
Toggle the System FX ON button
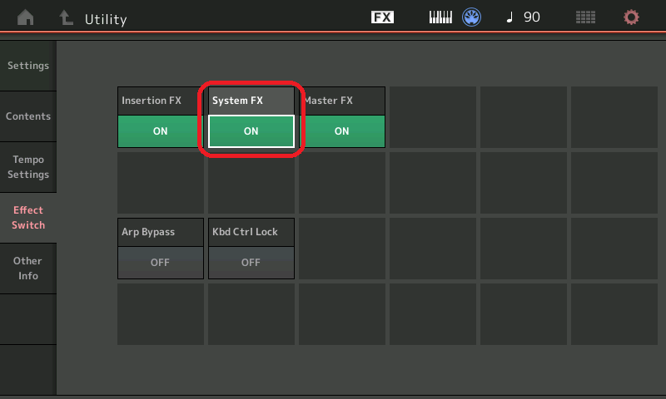point(251,131)
